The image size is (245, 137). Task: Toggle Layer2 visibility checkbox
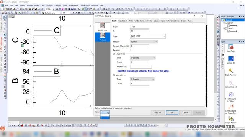coord(226,29)
